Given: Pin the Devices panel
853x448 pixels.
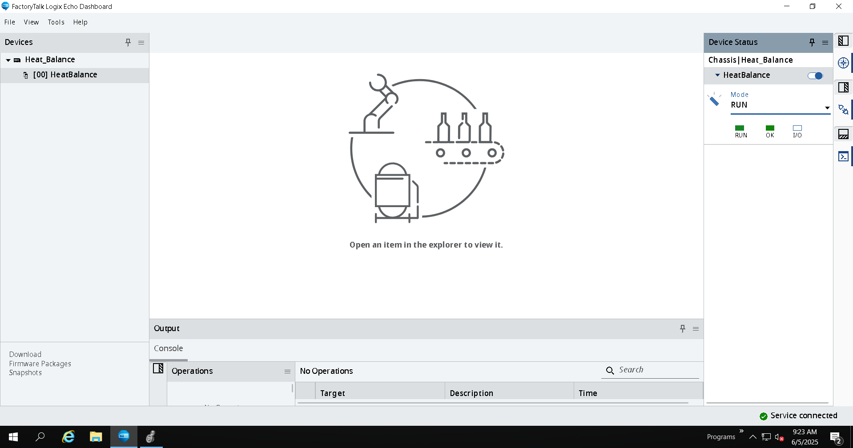Looking at the screenshot, I should tap(128, 42).
